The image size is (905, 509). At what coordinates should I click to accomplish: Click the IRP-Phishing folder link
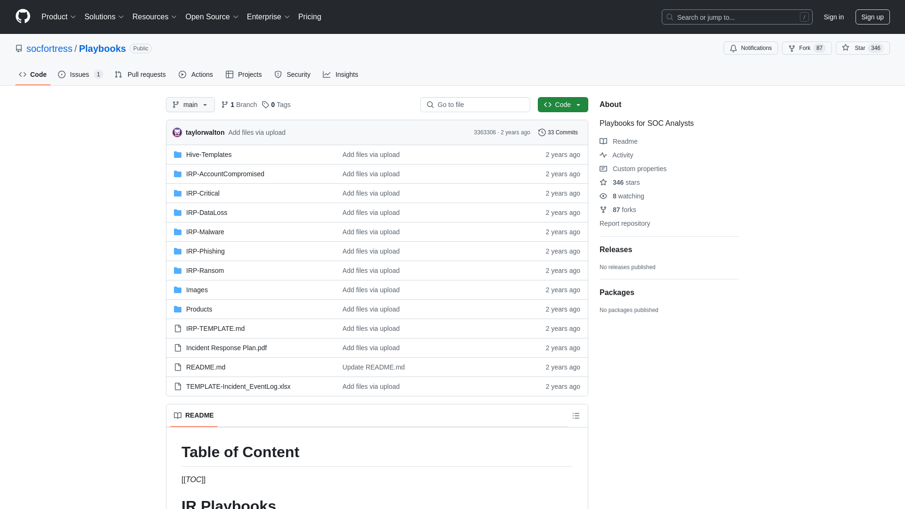click(205, 250)
